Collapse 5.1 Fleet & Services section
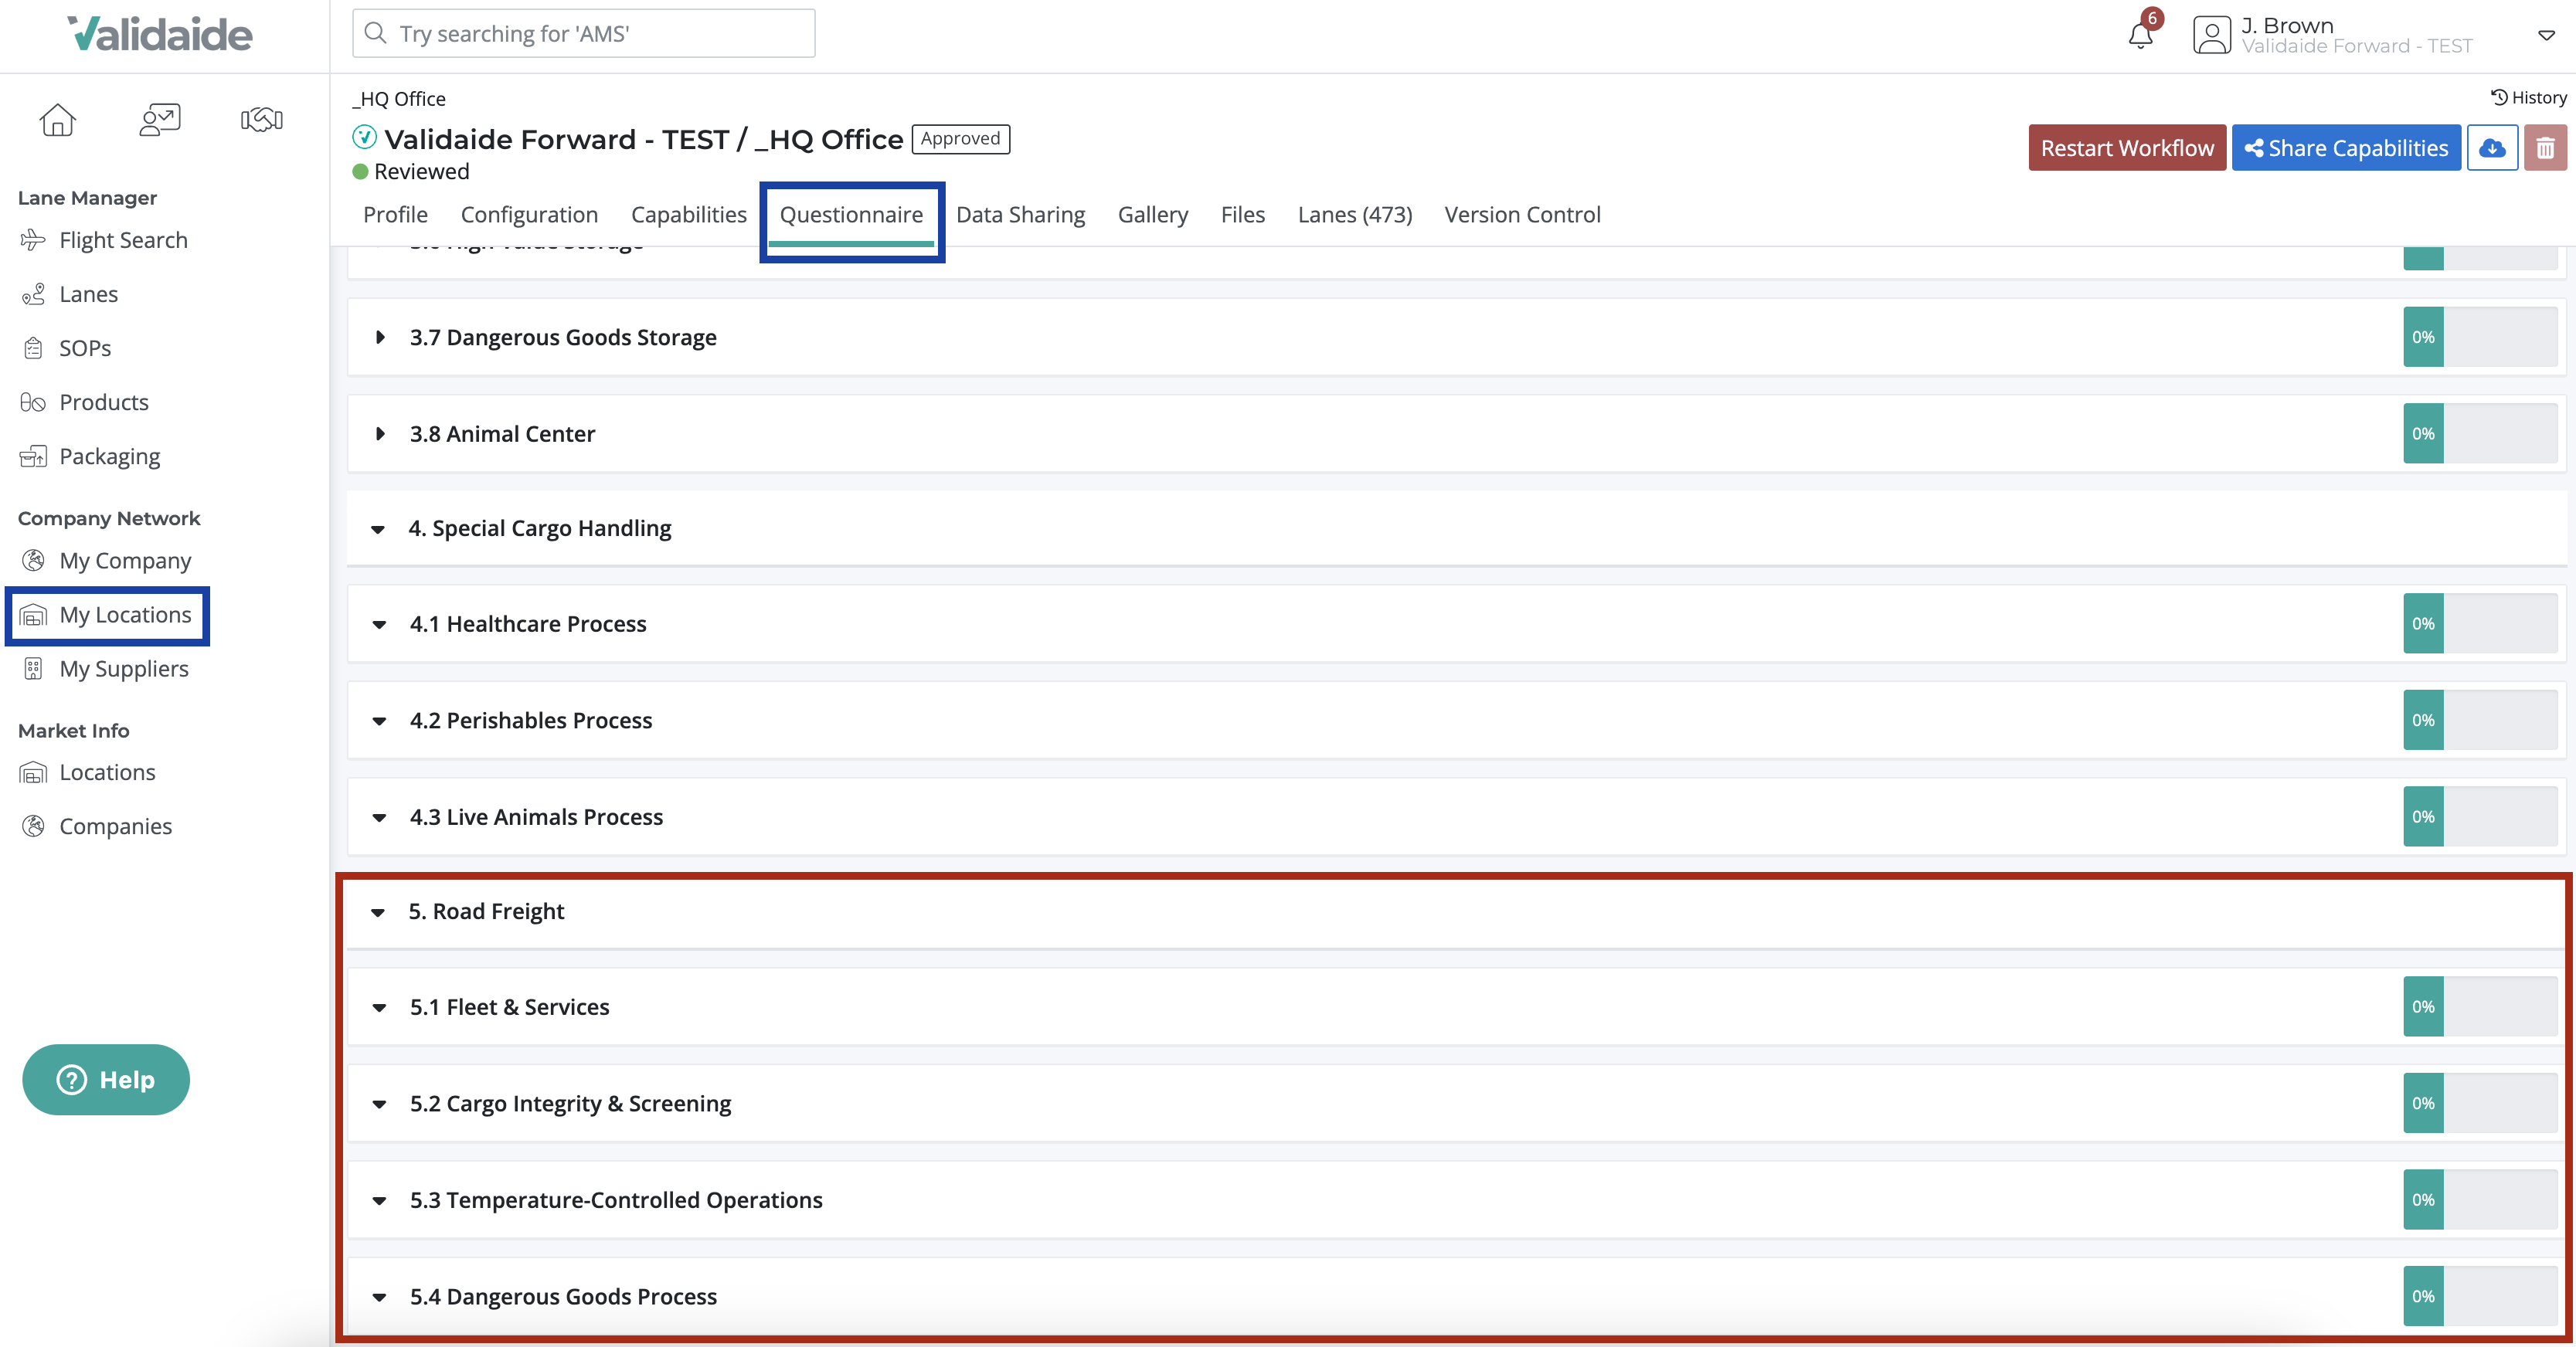2576x1347 pixels. (x=379, y=1008)
